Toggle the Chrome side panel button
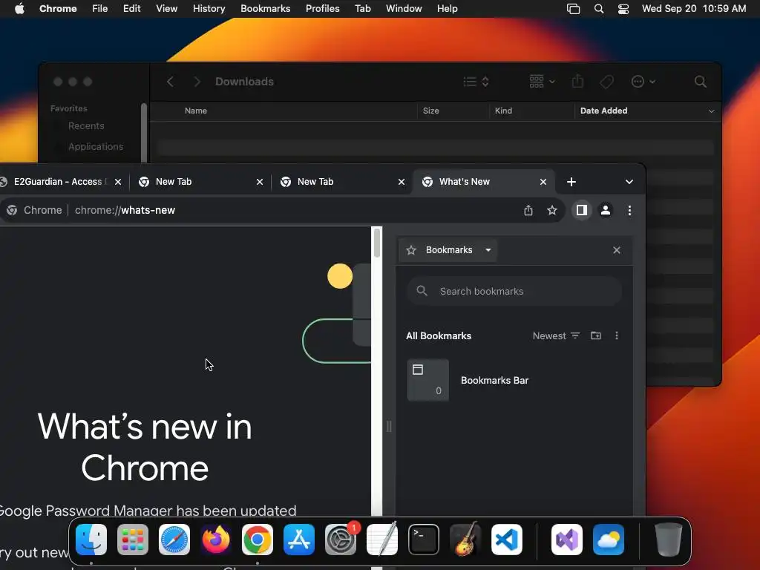 click(582, 210)
